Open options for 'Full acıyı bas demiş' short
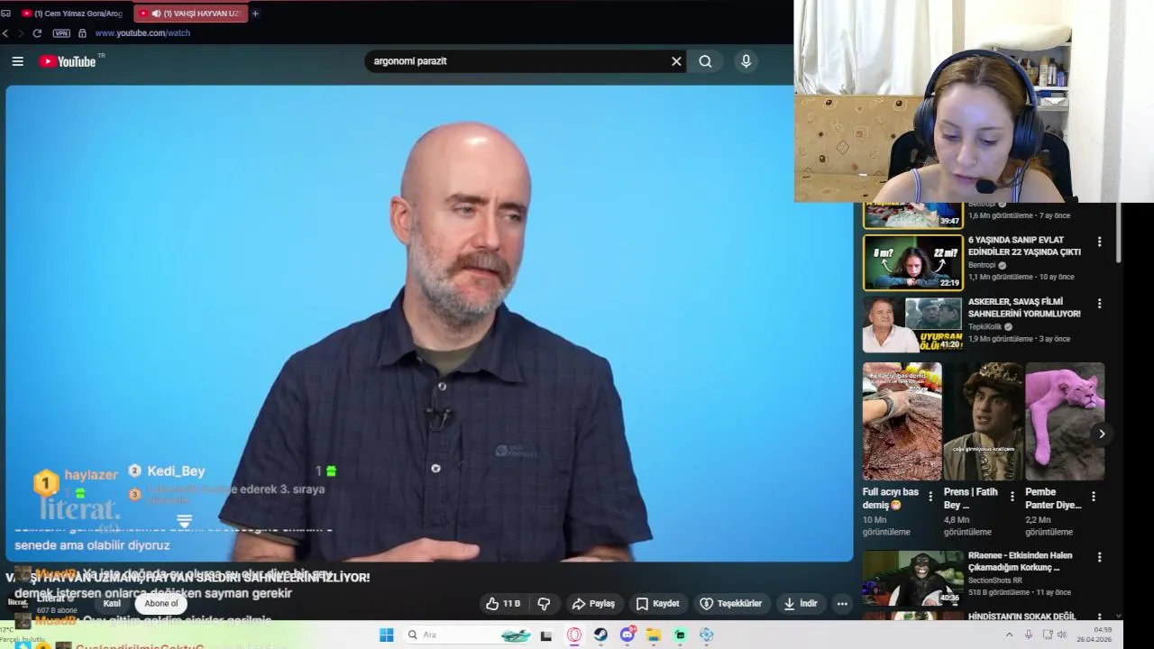 [x=930, y=496]
